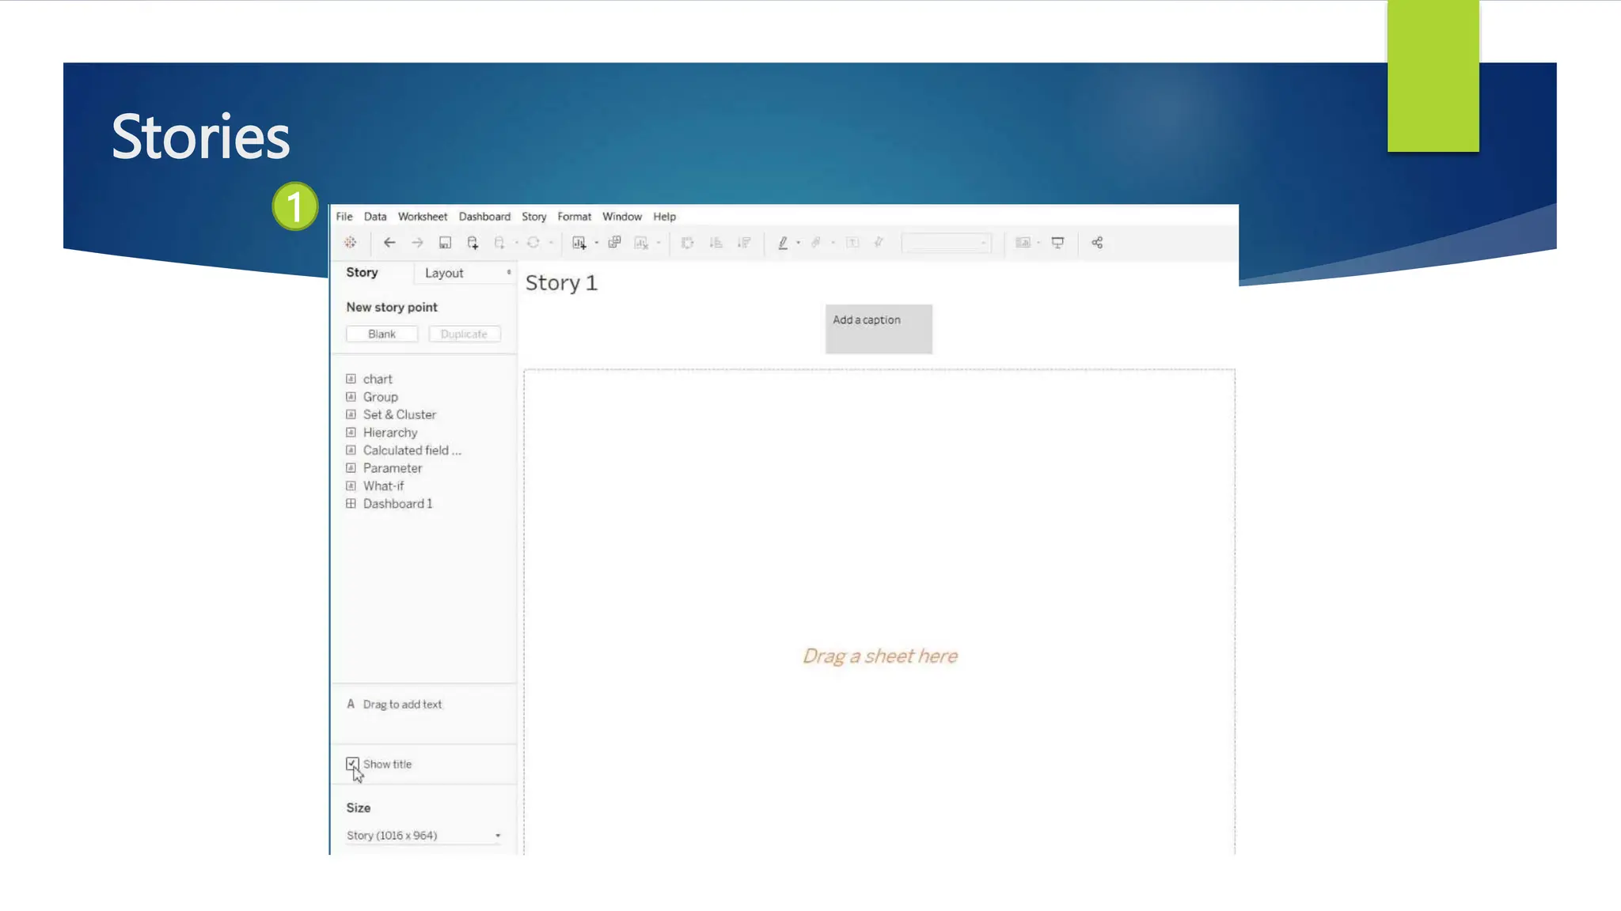Expand the New worksheet dropdown arrow
Viewport: 1621px width, 911px height.
pos(596,244)
